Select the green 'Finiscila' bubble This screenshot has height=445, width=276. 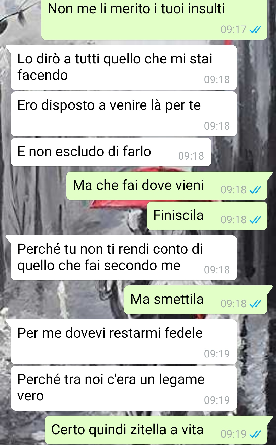pyautogui.click(x=207, y=216)
